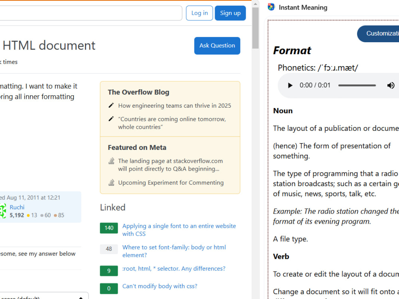Click Stack icon beside landing page post
The image size is (399, 299).
click(111, 161)
